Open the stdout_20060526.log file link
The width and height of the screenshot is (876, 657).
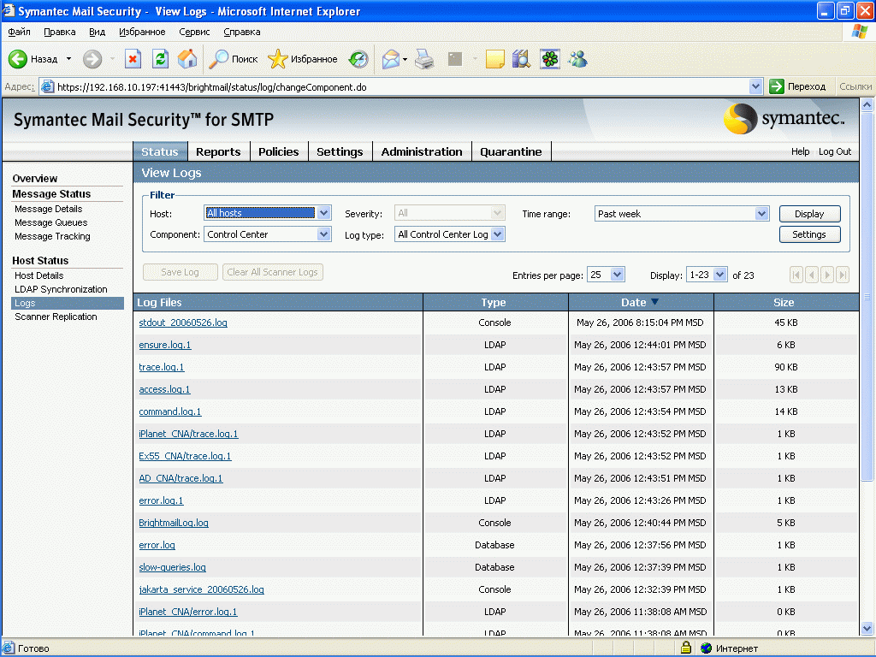(x=183, y=323)
